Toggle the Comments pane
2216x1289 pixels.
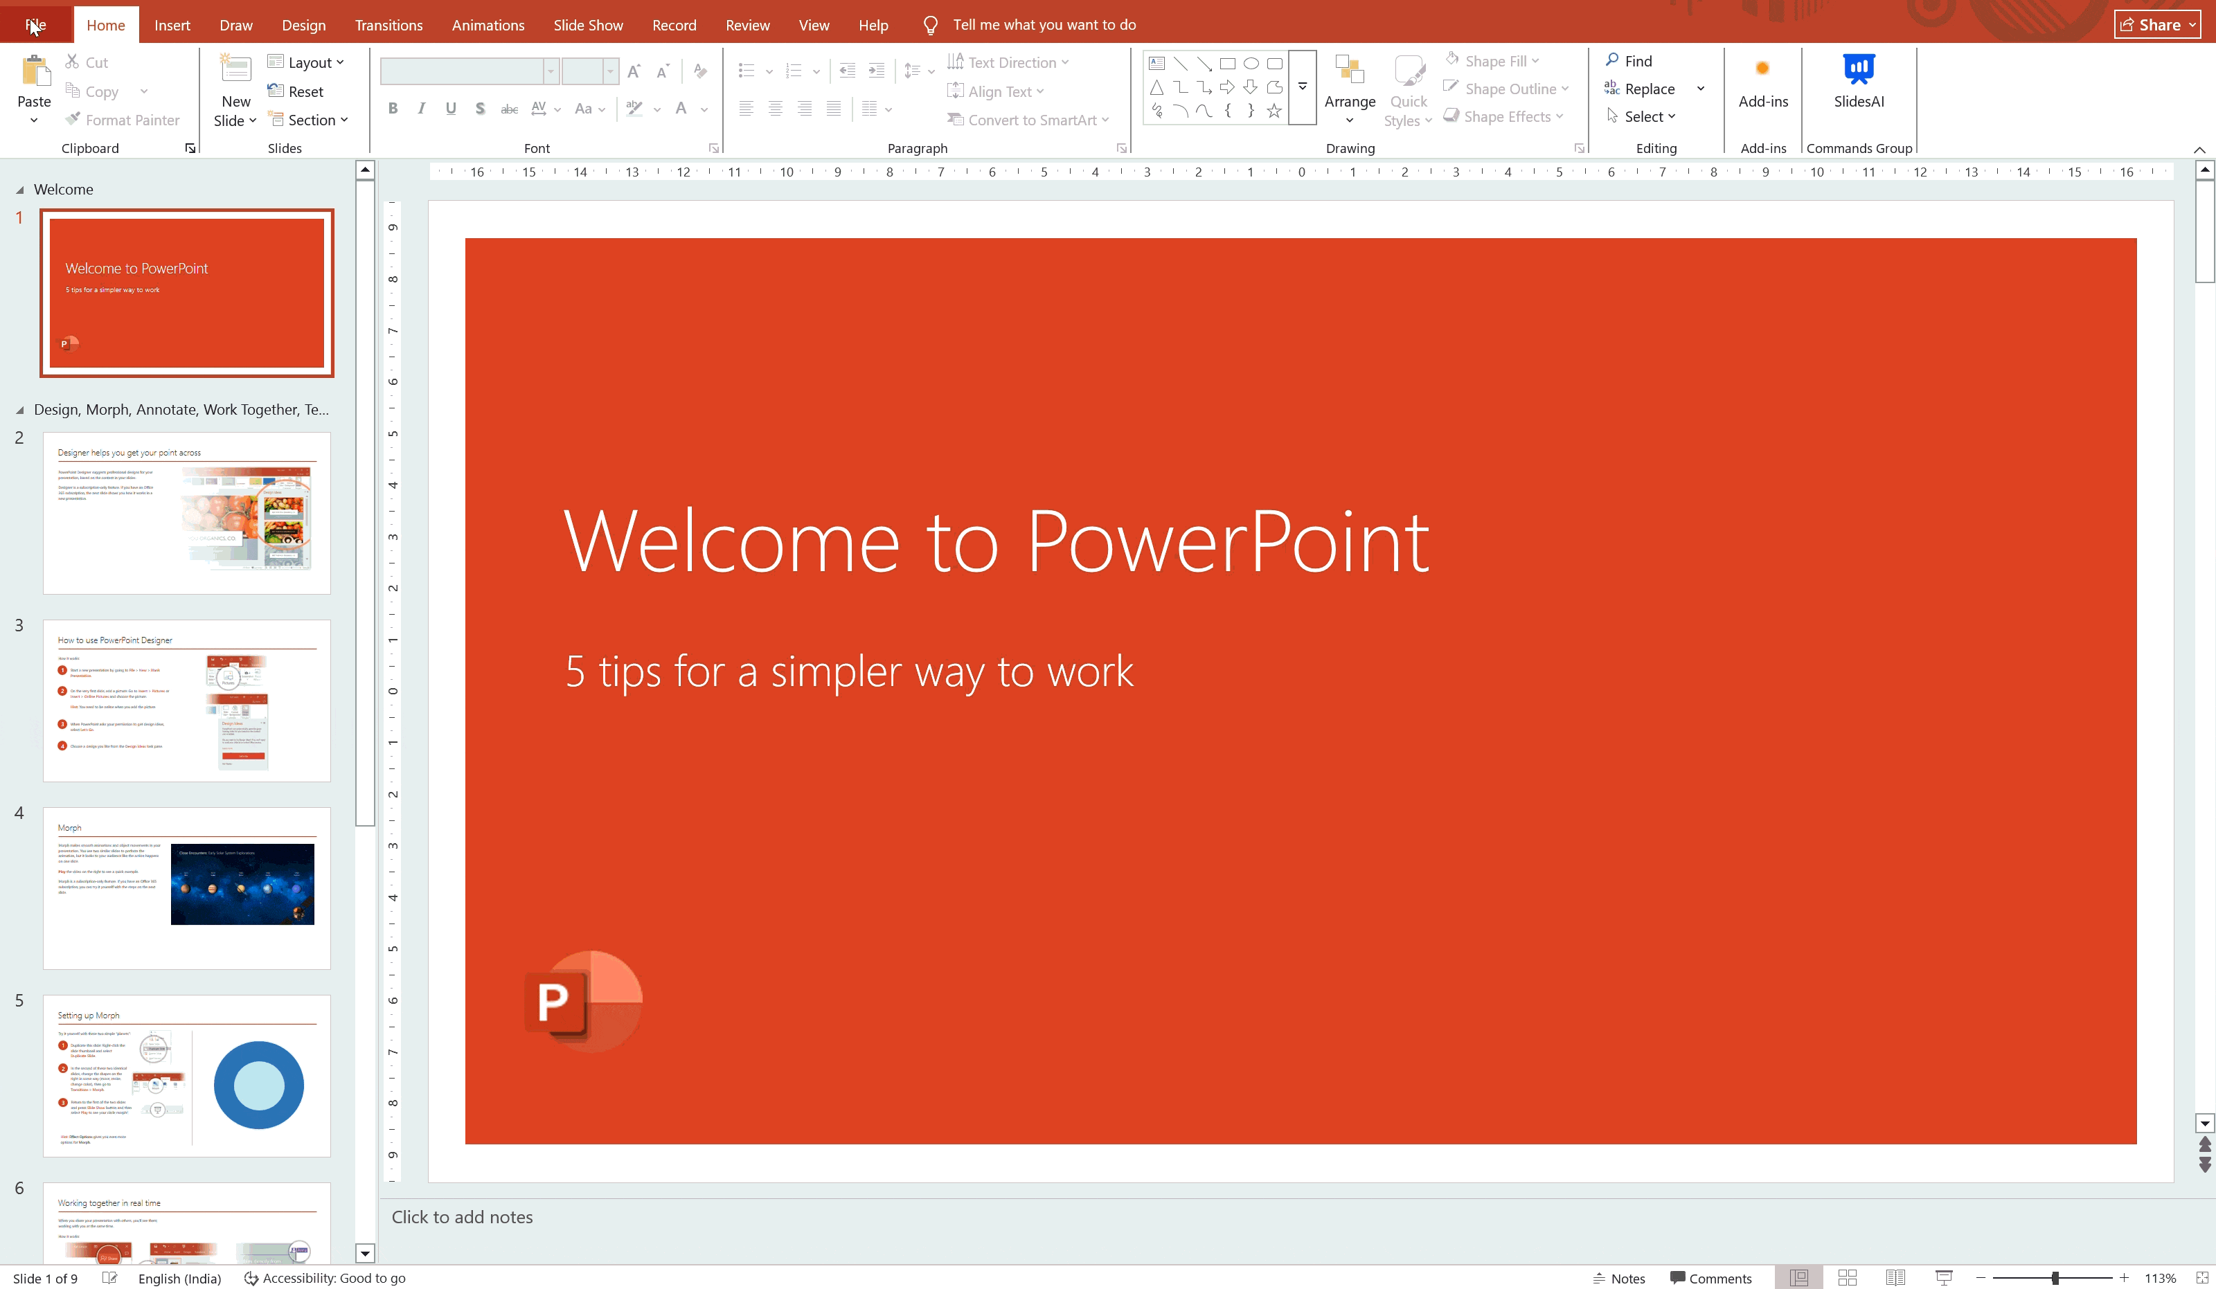1710,1279
